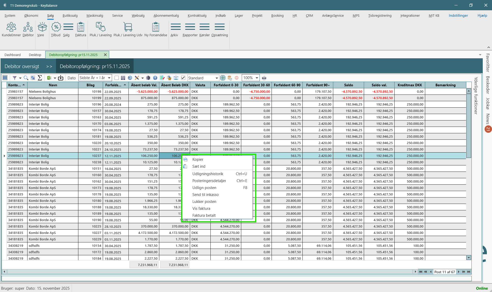Click the sigma summation icon
Screen dimensions: 492x292
40,78
